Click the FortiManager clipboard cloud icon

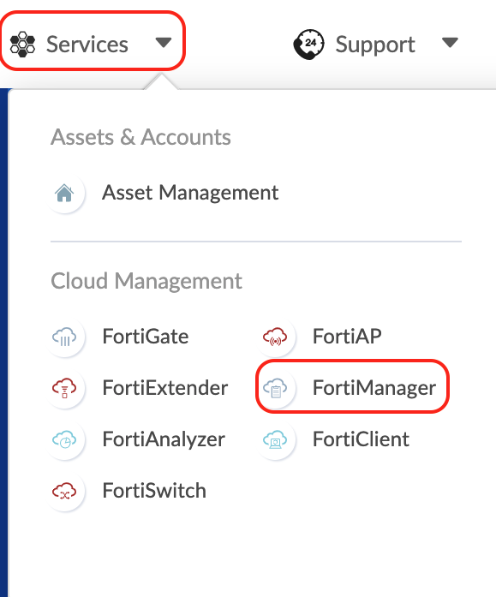275,388
